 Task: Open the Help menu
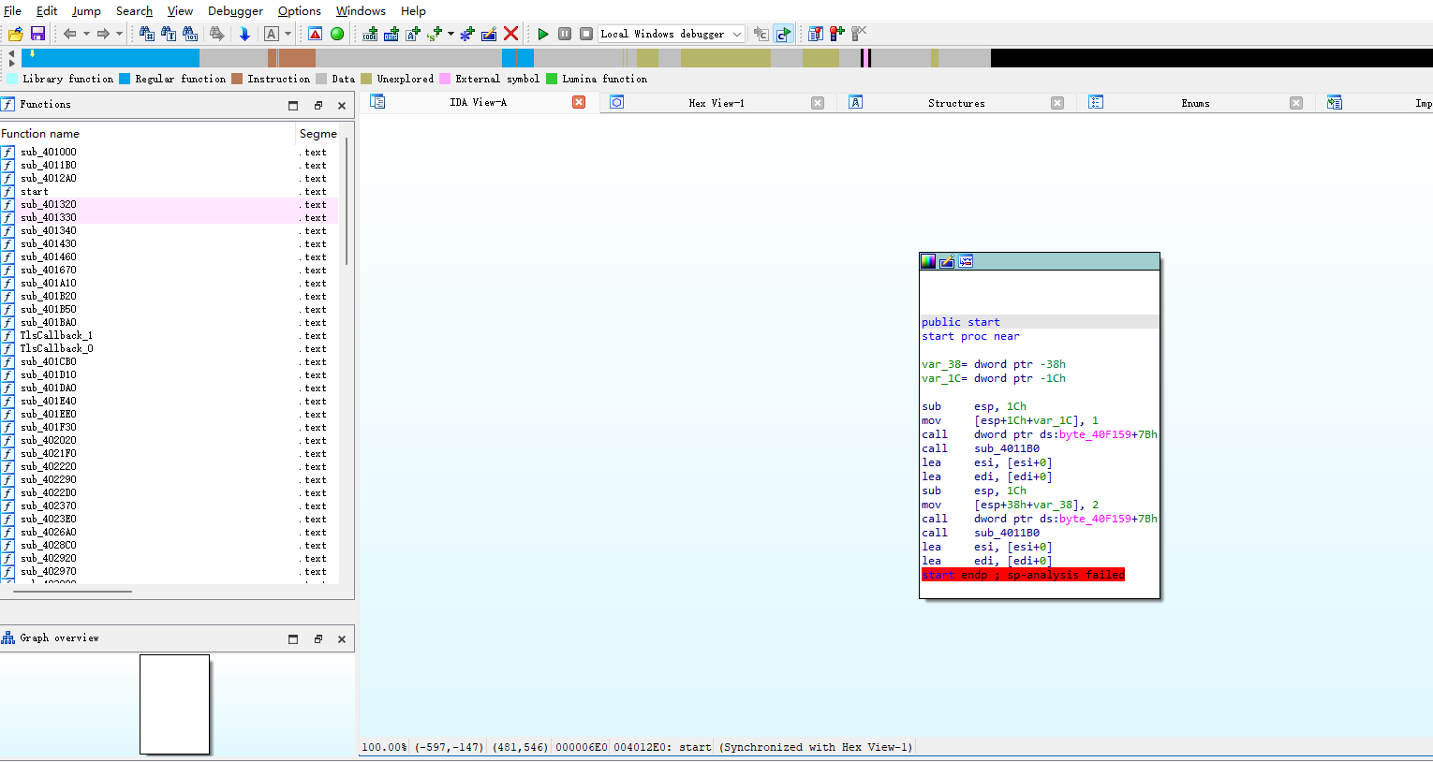413,10
